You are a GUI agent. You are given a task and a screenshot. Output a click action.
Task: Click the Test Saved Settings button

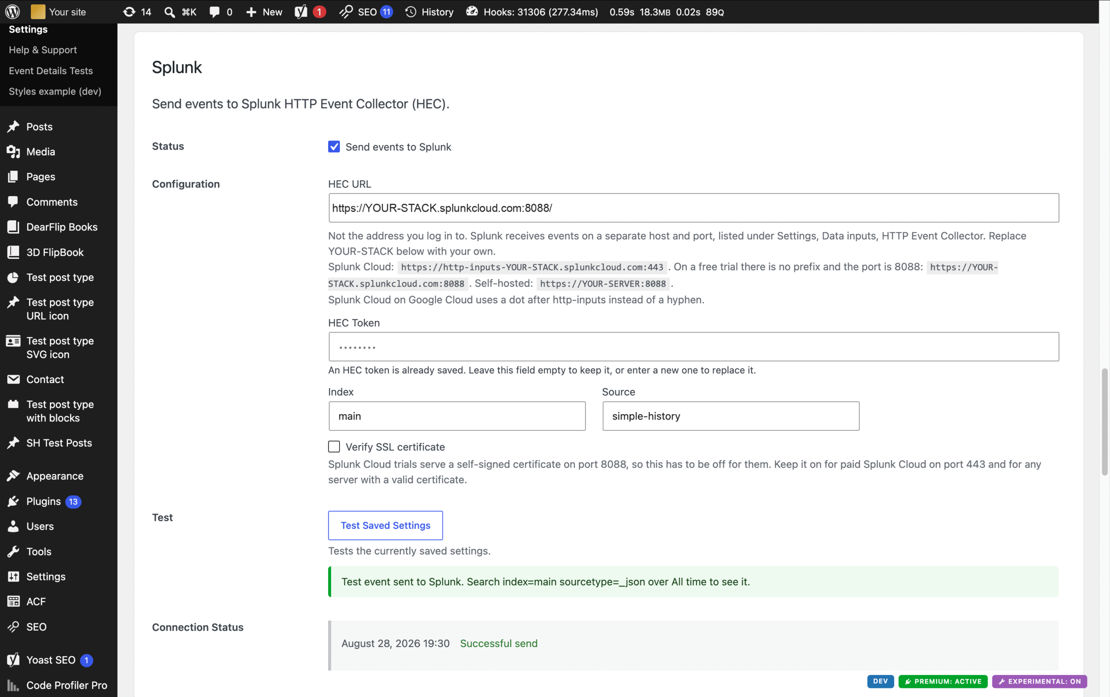point(385,526)
